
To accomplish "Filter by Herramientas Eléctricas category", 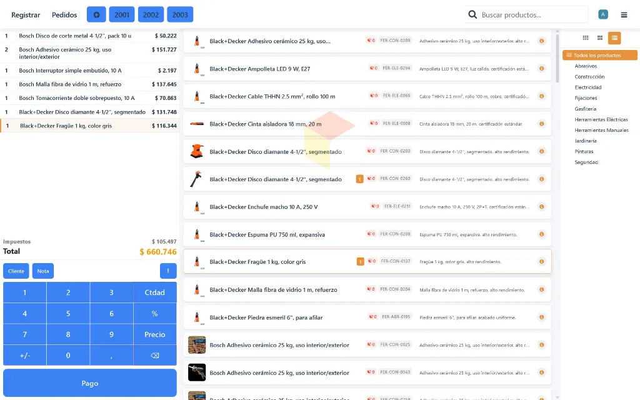I will (601, 119).
